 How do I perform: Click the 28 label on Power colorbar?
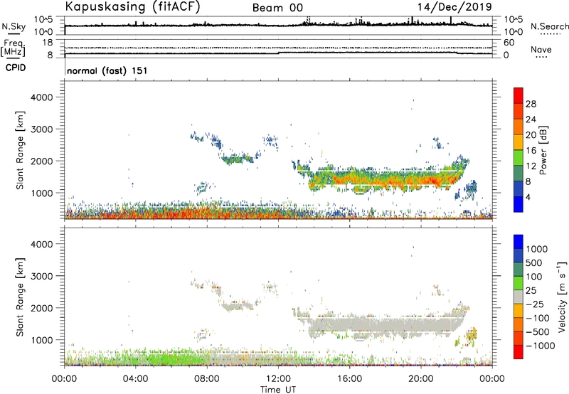[531, 104]
